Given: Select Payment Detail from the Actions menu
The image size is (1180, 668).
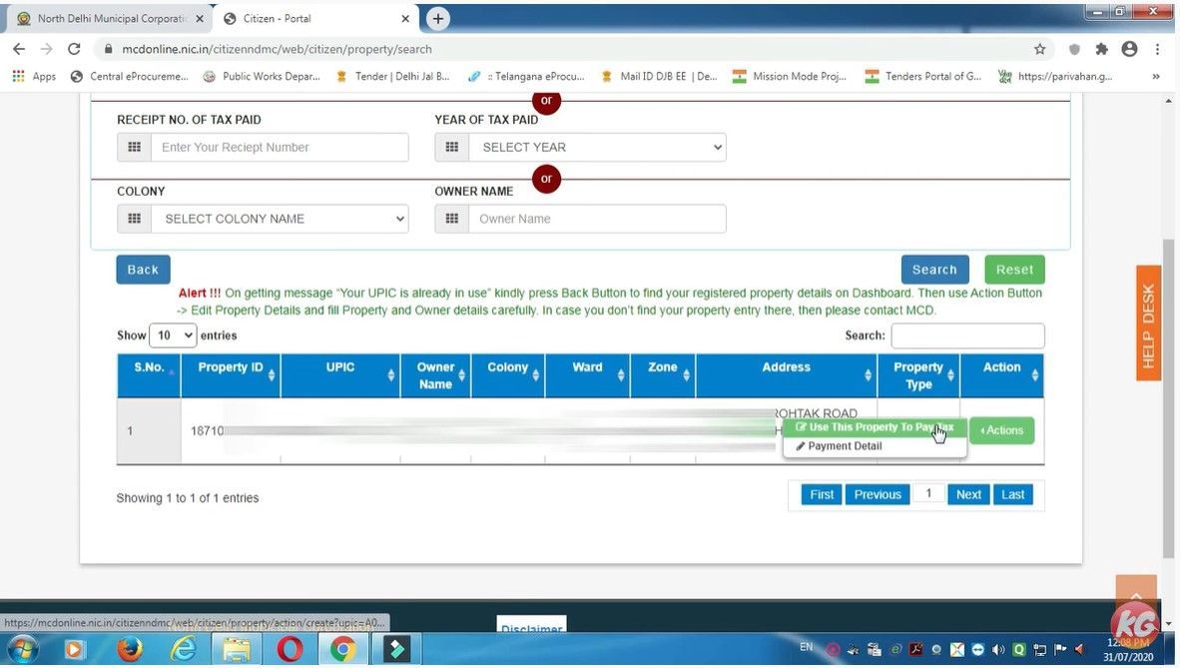Looking at the screenshot, I should (x=844, y=445).
